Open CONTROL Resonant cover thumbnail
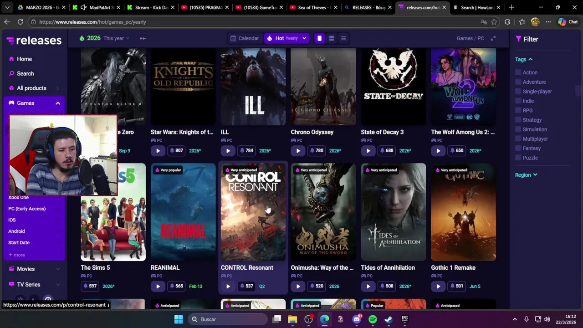Viewport: 583px width, 328px height. coord(253,212)
